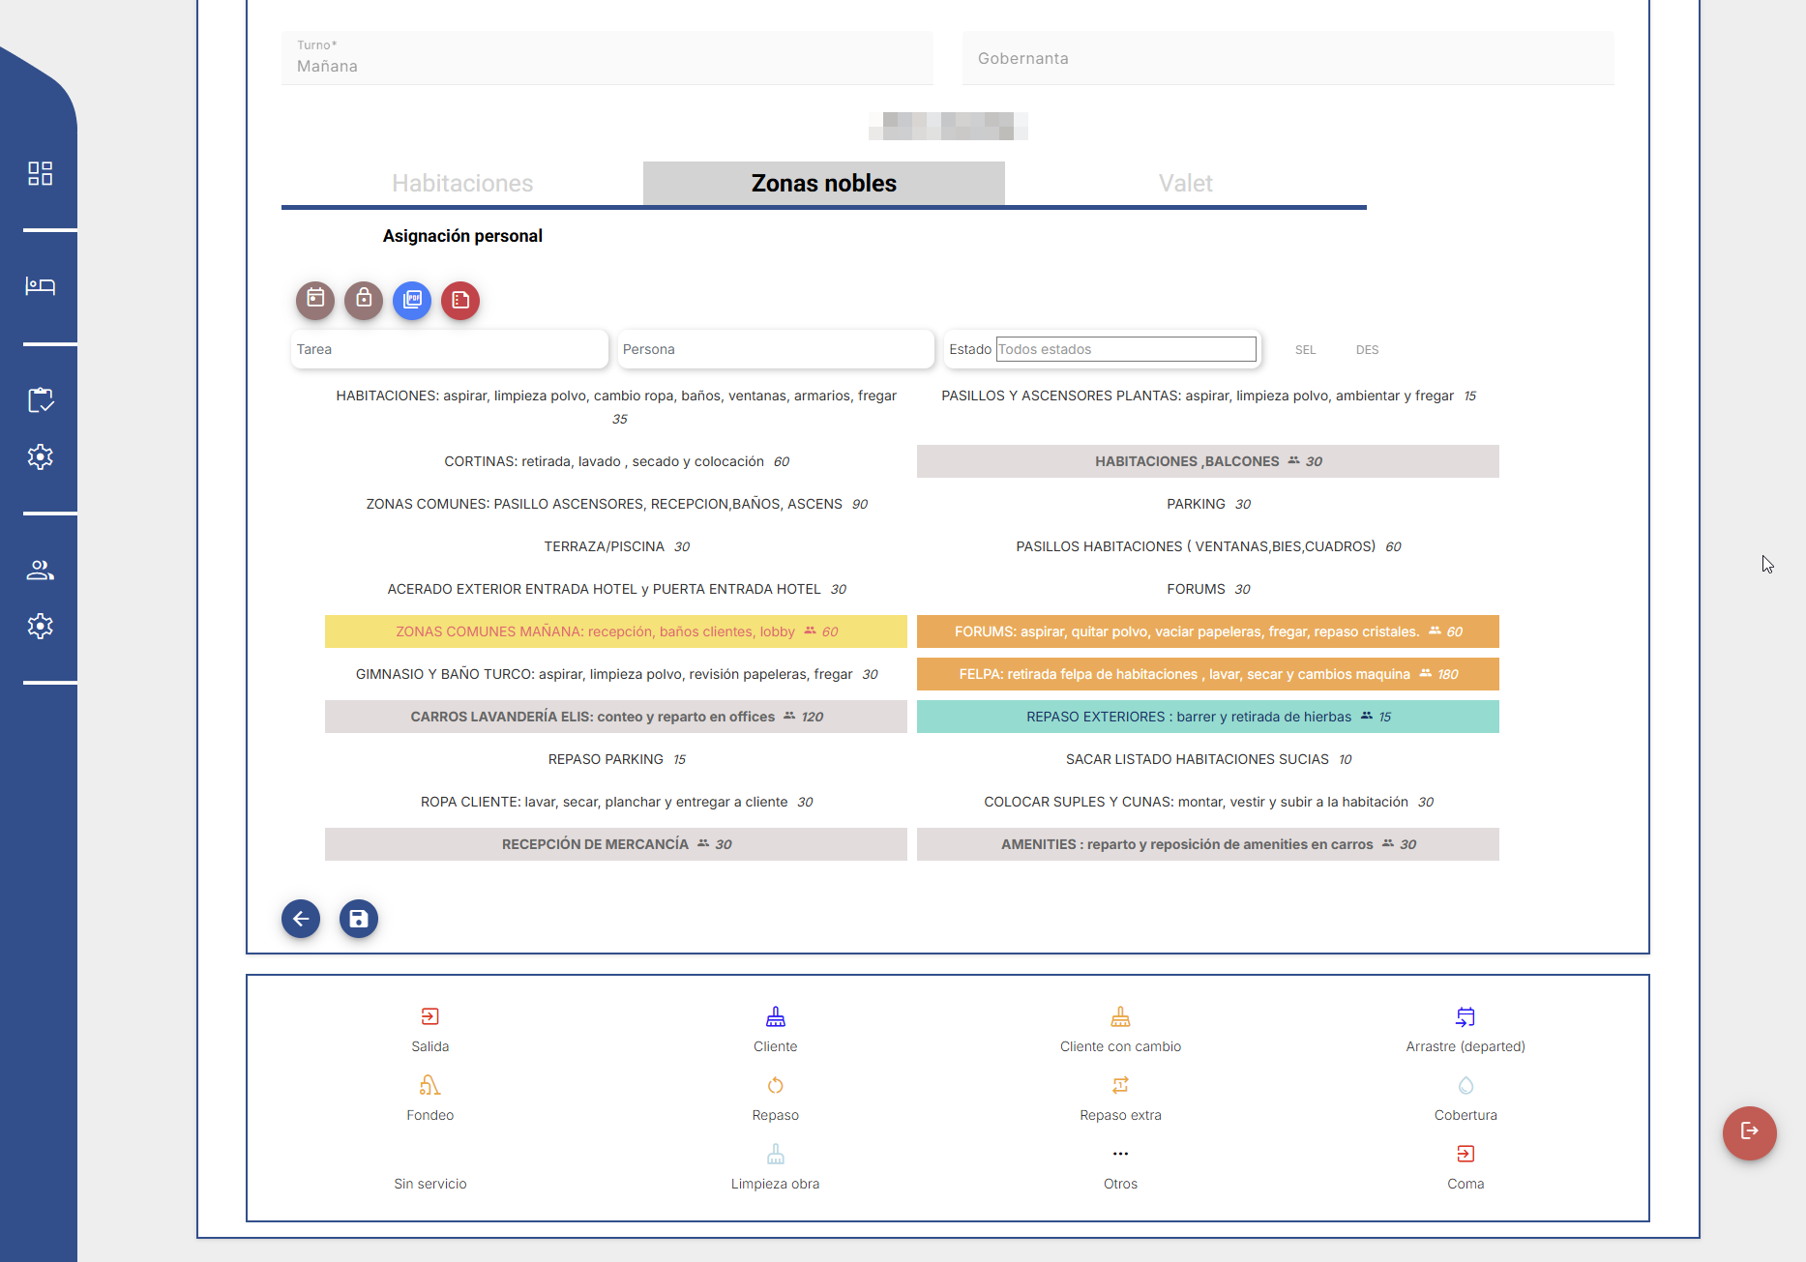Switch to the Habitaciones tab
Screen dimensions: 1806x1262
pyautogui.click(x=462, y=184)
